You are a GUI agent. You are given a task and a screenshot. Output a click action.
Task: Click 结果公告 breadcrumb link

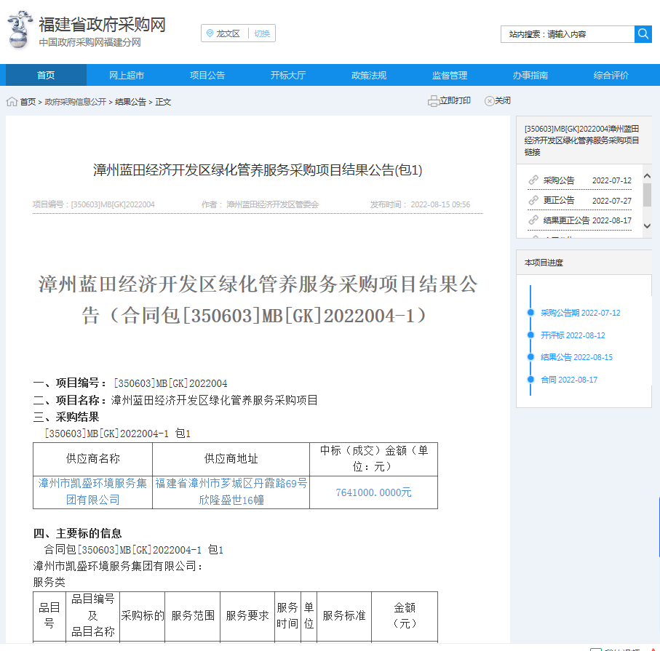pyautogui.click(x=130, y=102)
